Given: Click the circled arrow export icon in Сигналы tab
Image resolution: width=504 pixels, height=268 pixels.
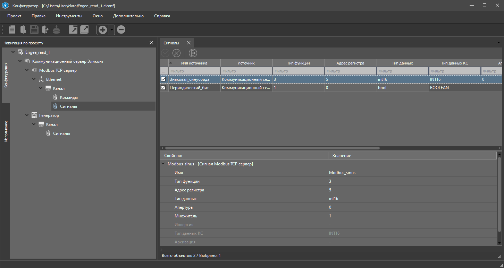Looking at the screenshot, I should [193, 53].
